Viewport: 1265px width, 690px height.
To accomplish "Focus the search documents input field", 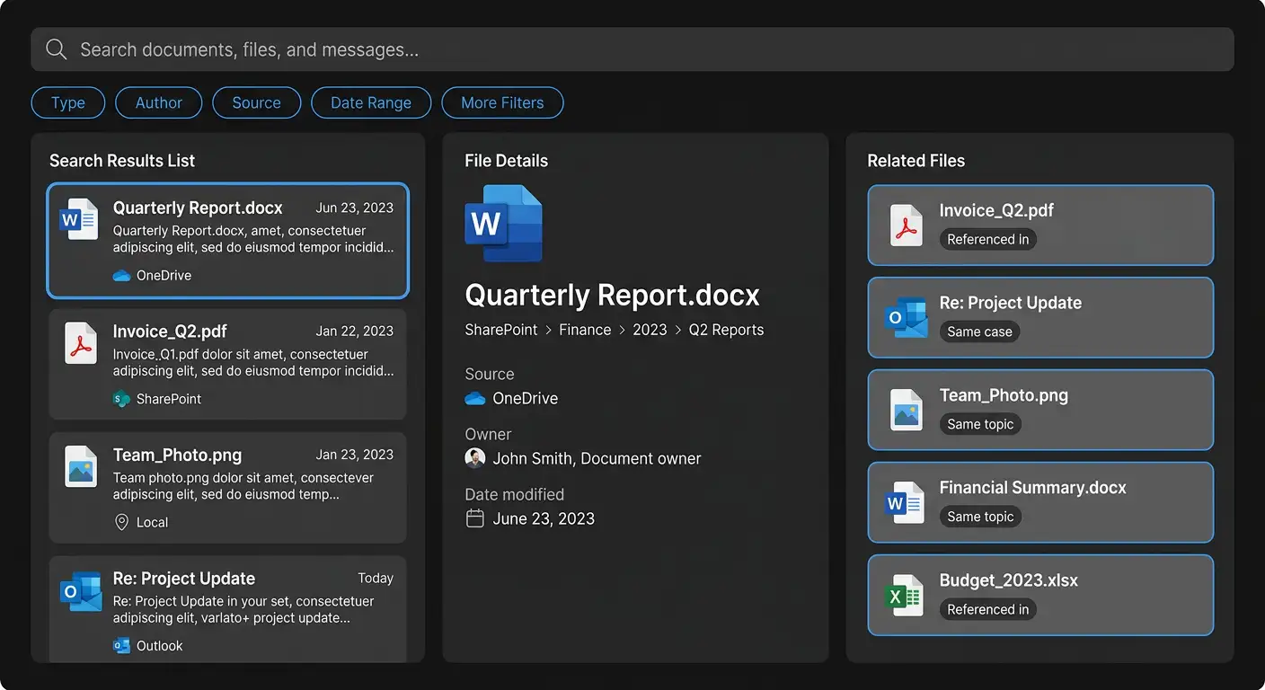I will pos(632,49).
